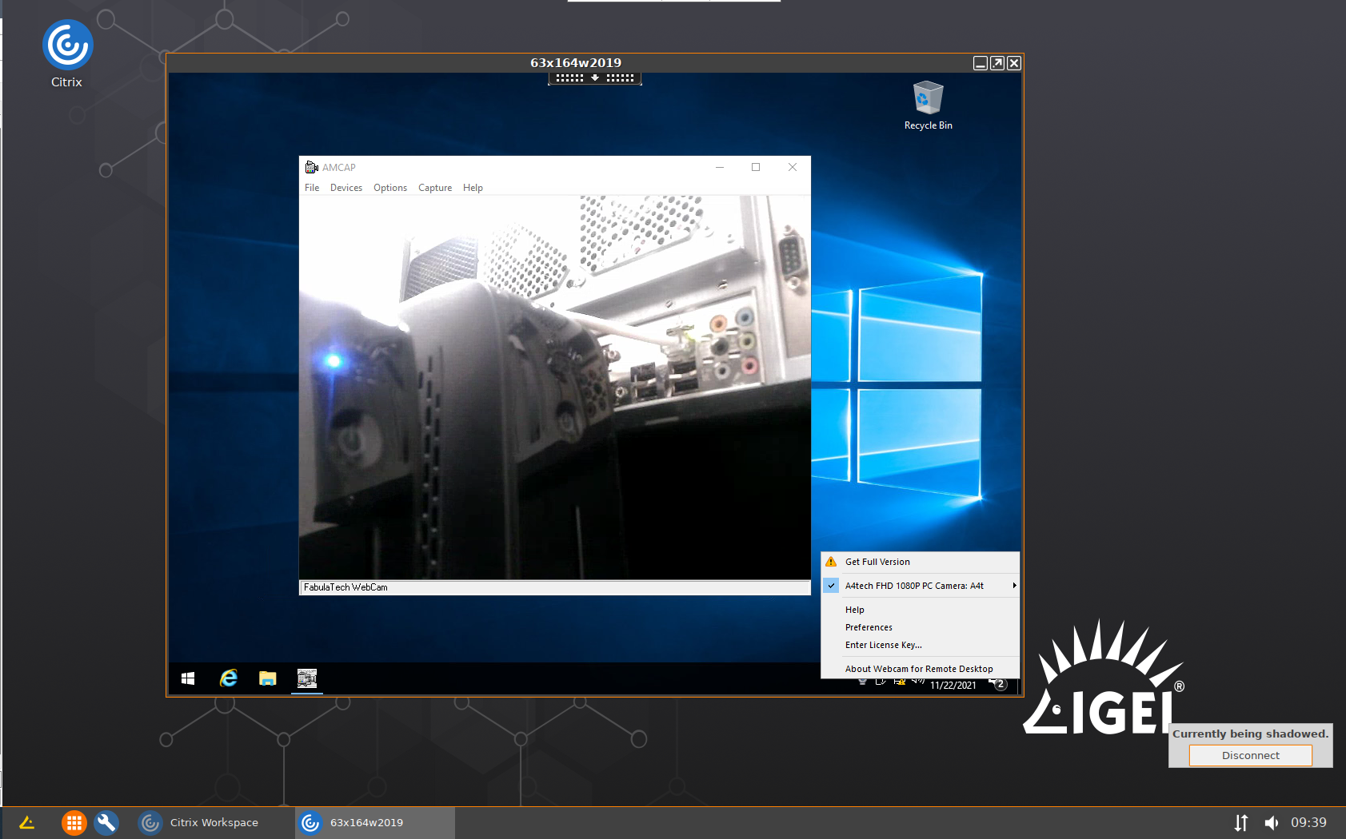Click the IGEL start menu icon in the bottom panel

coord(26,822)
